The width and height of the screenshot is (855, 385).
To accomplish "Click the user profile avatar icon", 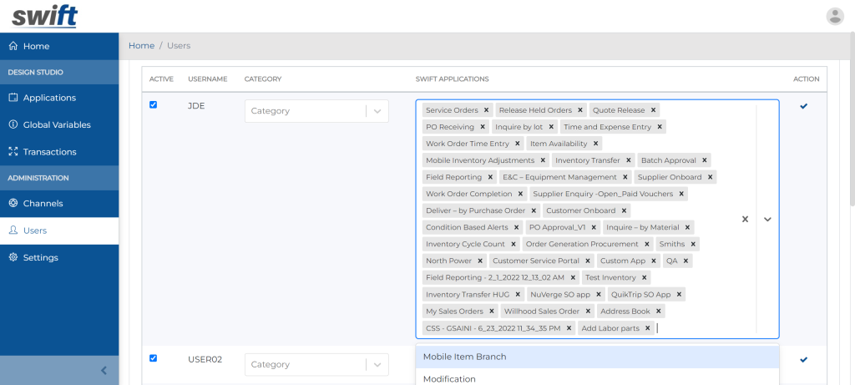I will [834, 16].
